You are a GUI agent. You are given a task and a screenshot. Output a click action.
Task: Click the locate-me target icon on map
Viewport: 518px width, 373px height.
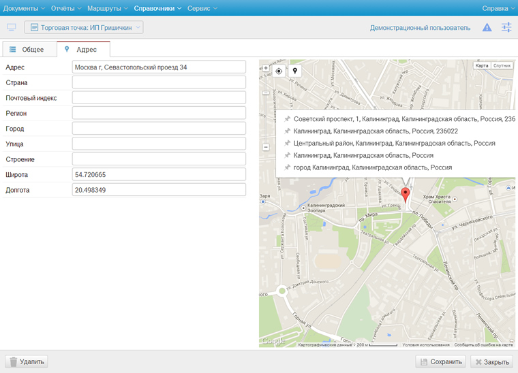coord(279,71)
